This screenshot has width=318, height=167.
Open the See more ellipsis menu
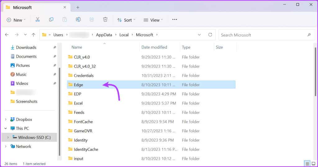pos(175,20)
